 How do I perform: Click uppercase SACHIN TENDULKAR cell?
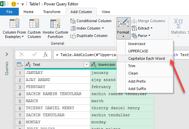(57, 115)
